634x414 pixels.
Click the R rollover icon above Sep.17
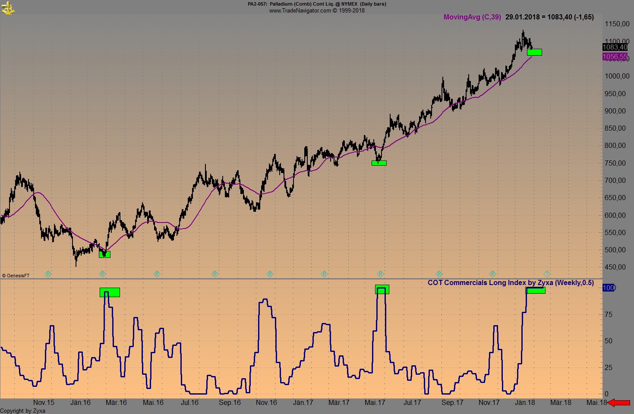click(438, 274)
